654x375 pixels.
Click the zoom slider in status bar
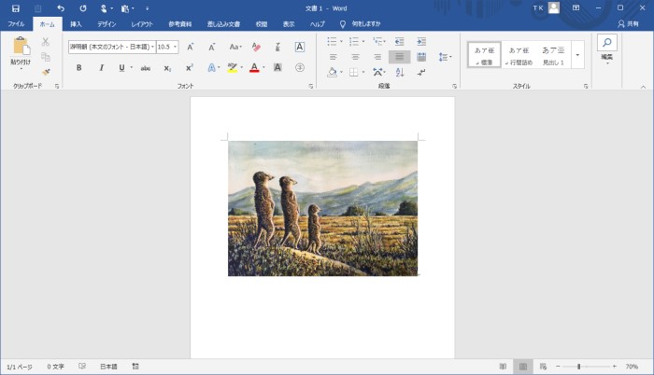coord(579,367)
